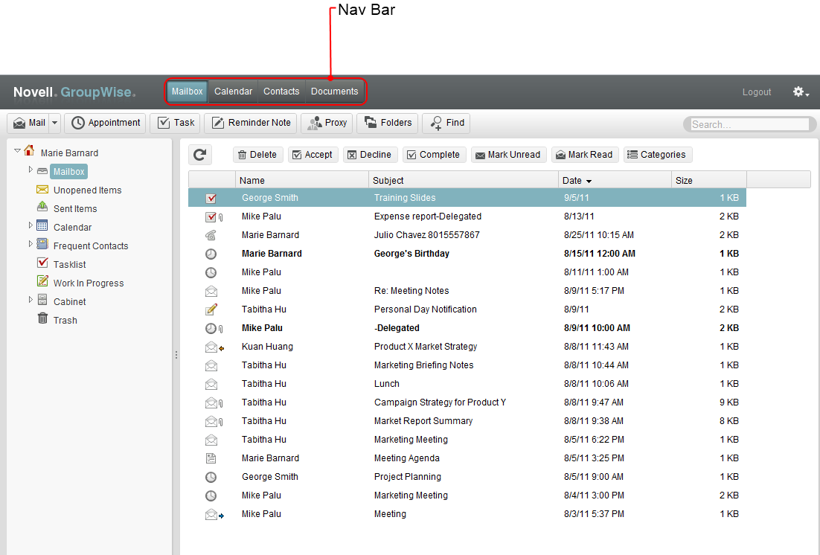
Task: Click appointment icon for -Delegated row
Action: pos(211,329)
